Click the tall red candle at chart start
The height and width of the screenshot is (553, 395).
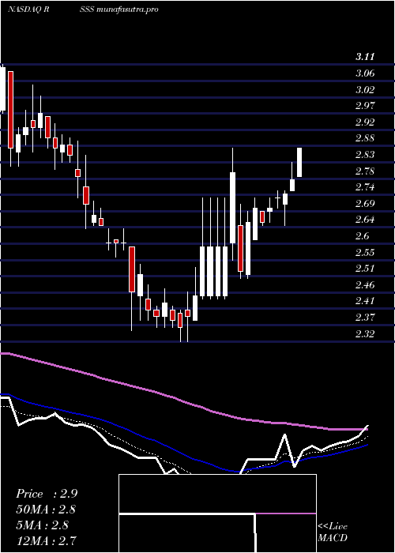[x=10, y=110]
